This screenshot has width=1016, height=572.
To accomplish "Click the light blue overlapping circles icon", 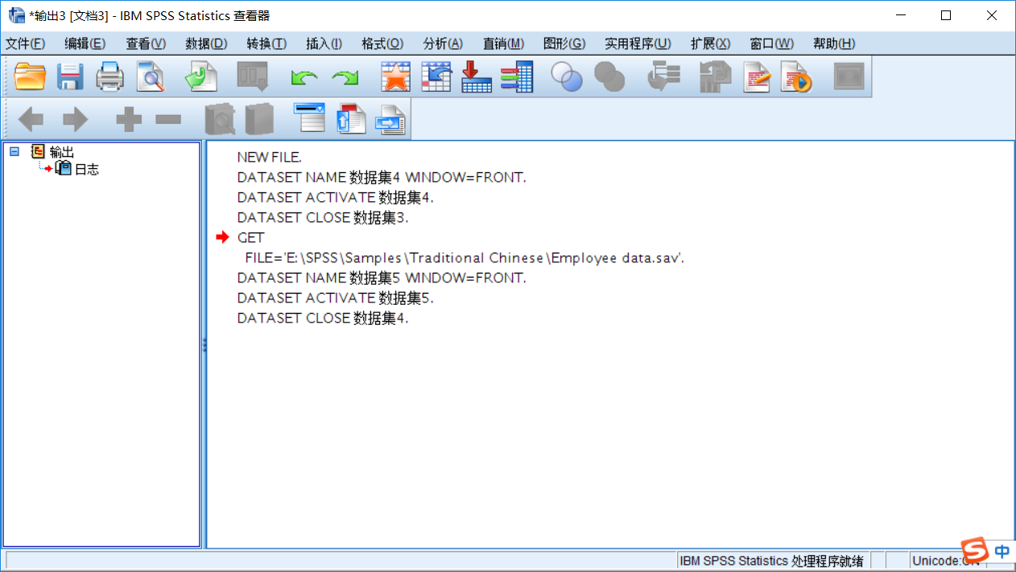I will pos(567,77).
